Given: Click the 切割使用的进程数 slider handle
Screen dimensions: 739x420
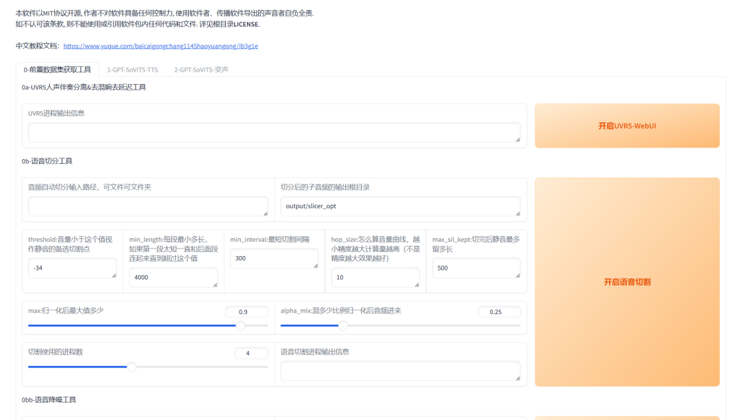Looking at the screenshot, I should point(131,367).
